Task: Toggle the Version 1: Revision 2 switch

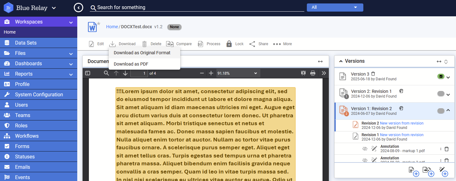Action: [x=441, y=111]
